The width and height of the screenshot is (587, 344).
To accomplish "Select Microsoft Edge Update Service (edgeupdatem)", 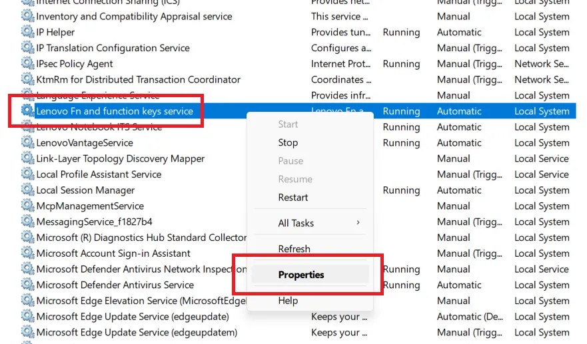I will (137, 333).
